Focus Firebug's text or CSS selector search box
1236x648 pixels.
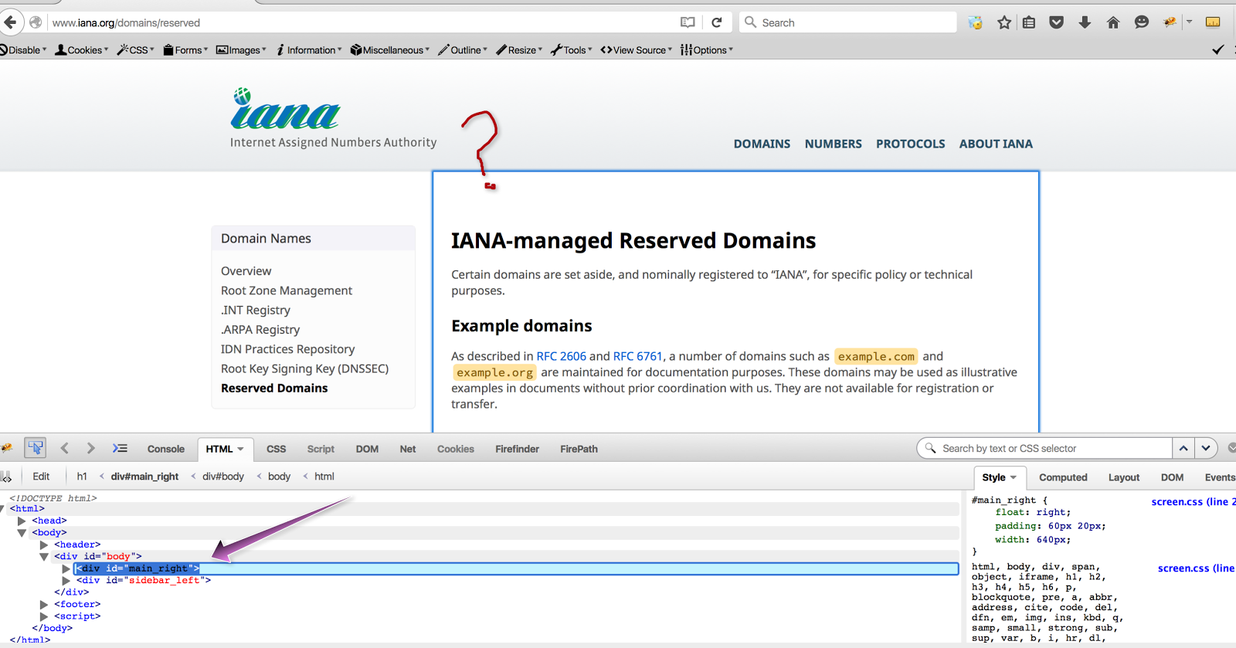[x=1044, y=448]
